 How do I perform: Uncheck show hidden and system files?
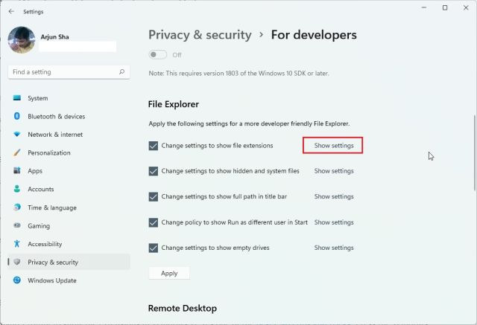(x=154, y=171)
